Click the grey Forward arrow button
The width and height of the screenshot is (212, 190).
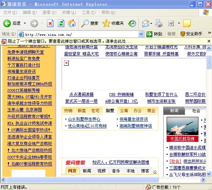(x=34, y=23)
